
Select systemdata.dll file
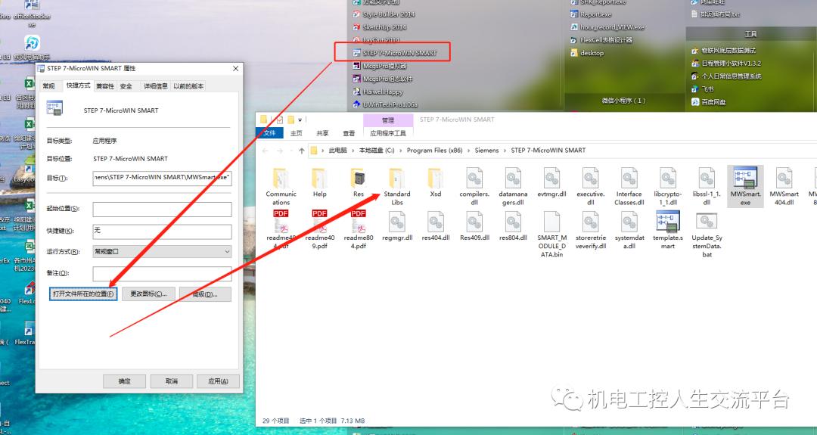click(x=629, y=230)
